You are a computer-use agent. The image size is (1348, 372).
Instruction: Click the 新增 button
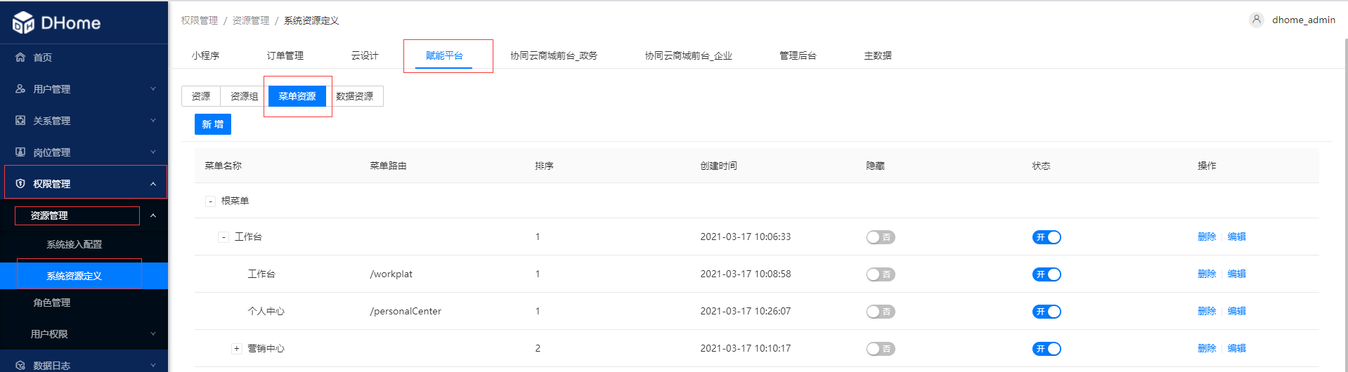click(213, 124)
